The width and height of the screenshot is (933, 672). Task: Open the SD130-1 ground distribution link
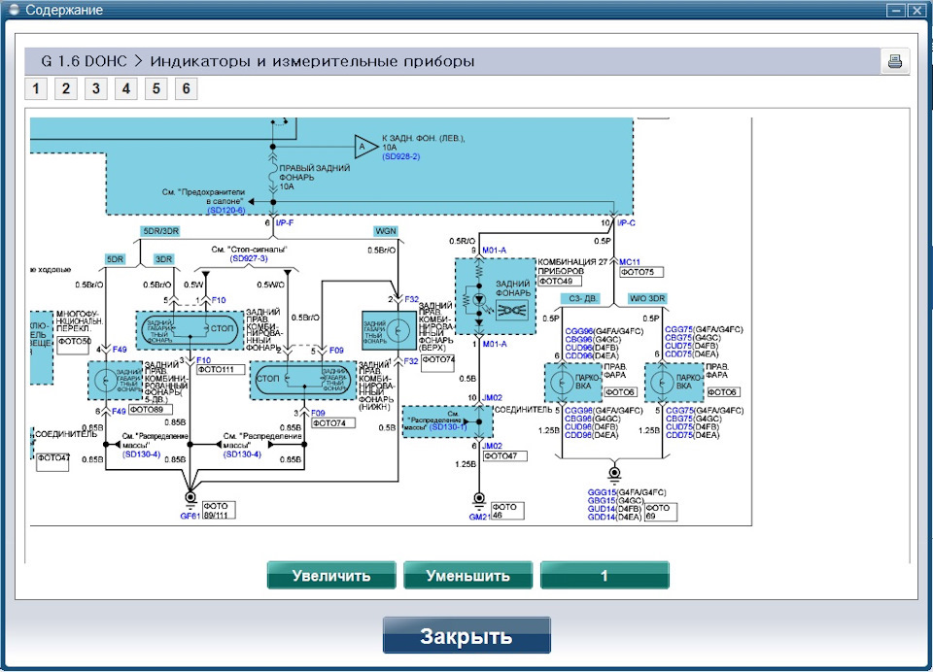[447, 427]
